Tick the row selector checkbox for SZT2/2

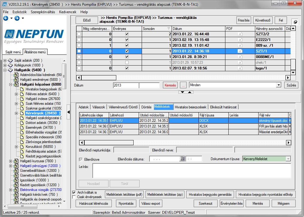click(x=79, y=34)
